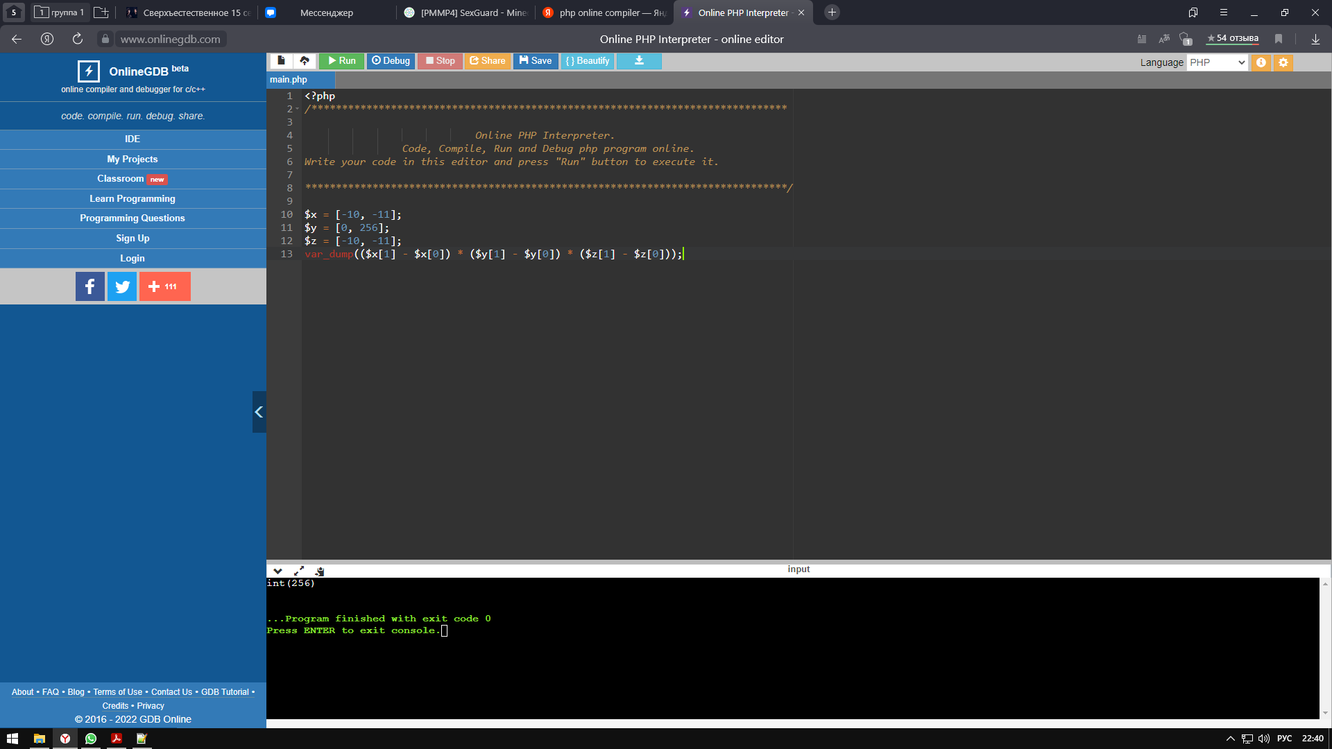Screen dimensions: 1332x749
Task: Click the Upload File cloud icon
Action: coord(305,61)
